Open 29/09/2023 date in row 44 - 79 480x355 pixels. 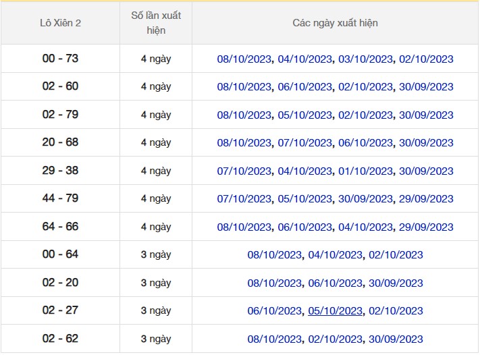coord(426,199)
